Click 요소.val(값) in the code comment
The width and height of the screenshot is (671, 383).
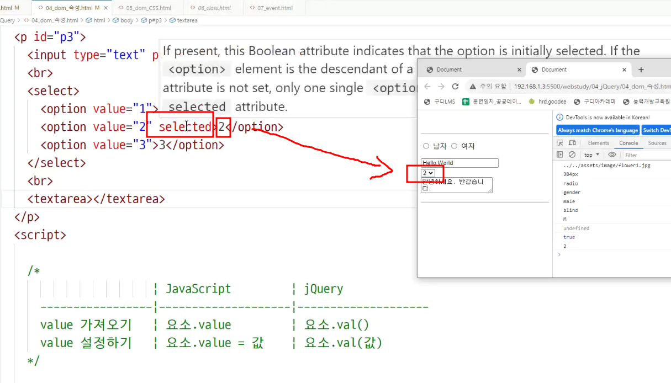click(x=343, y=343)
